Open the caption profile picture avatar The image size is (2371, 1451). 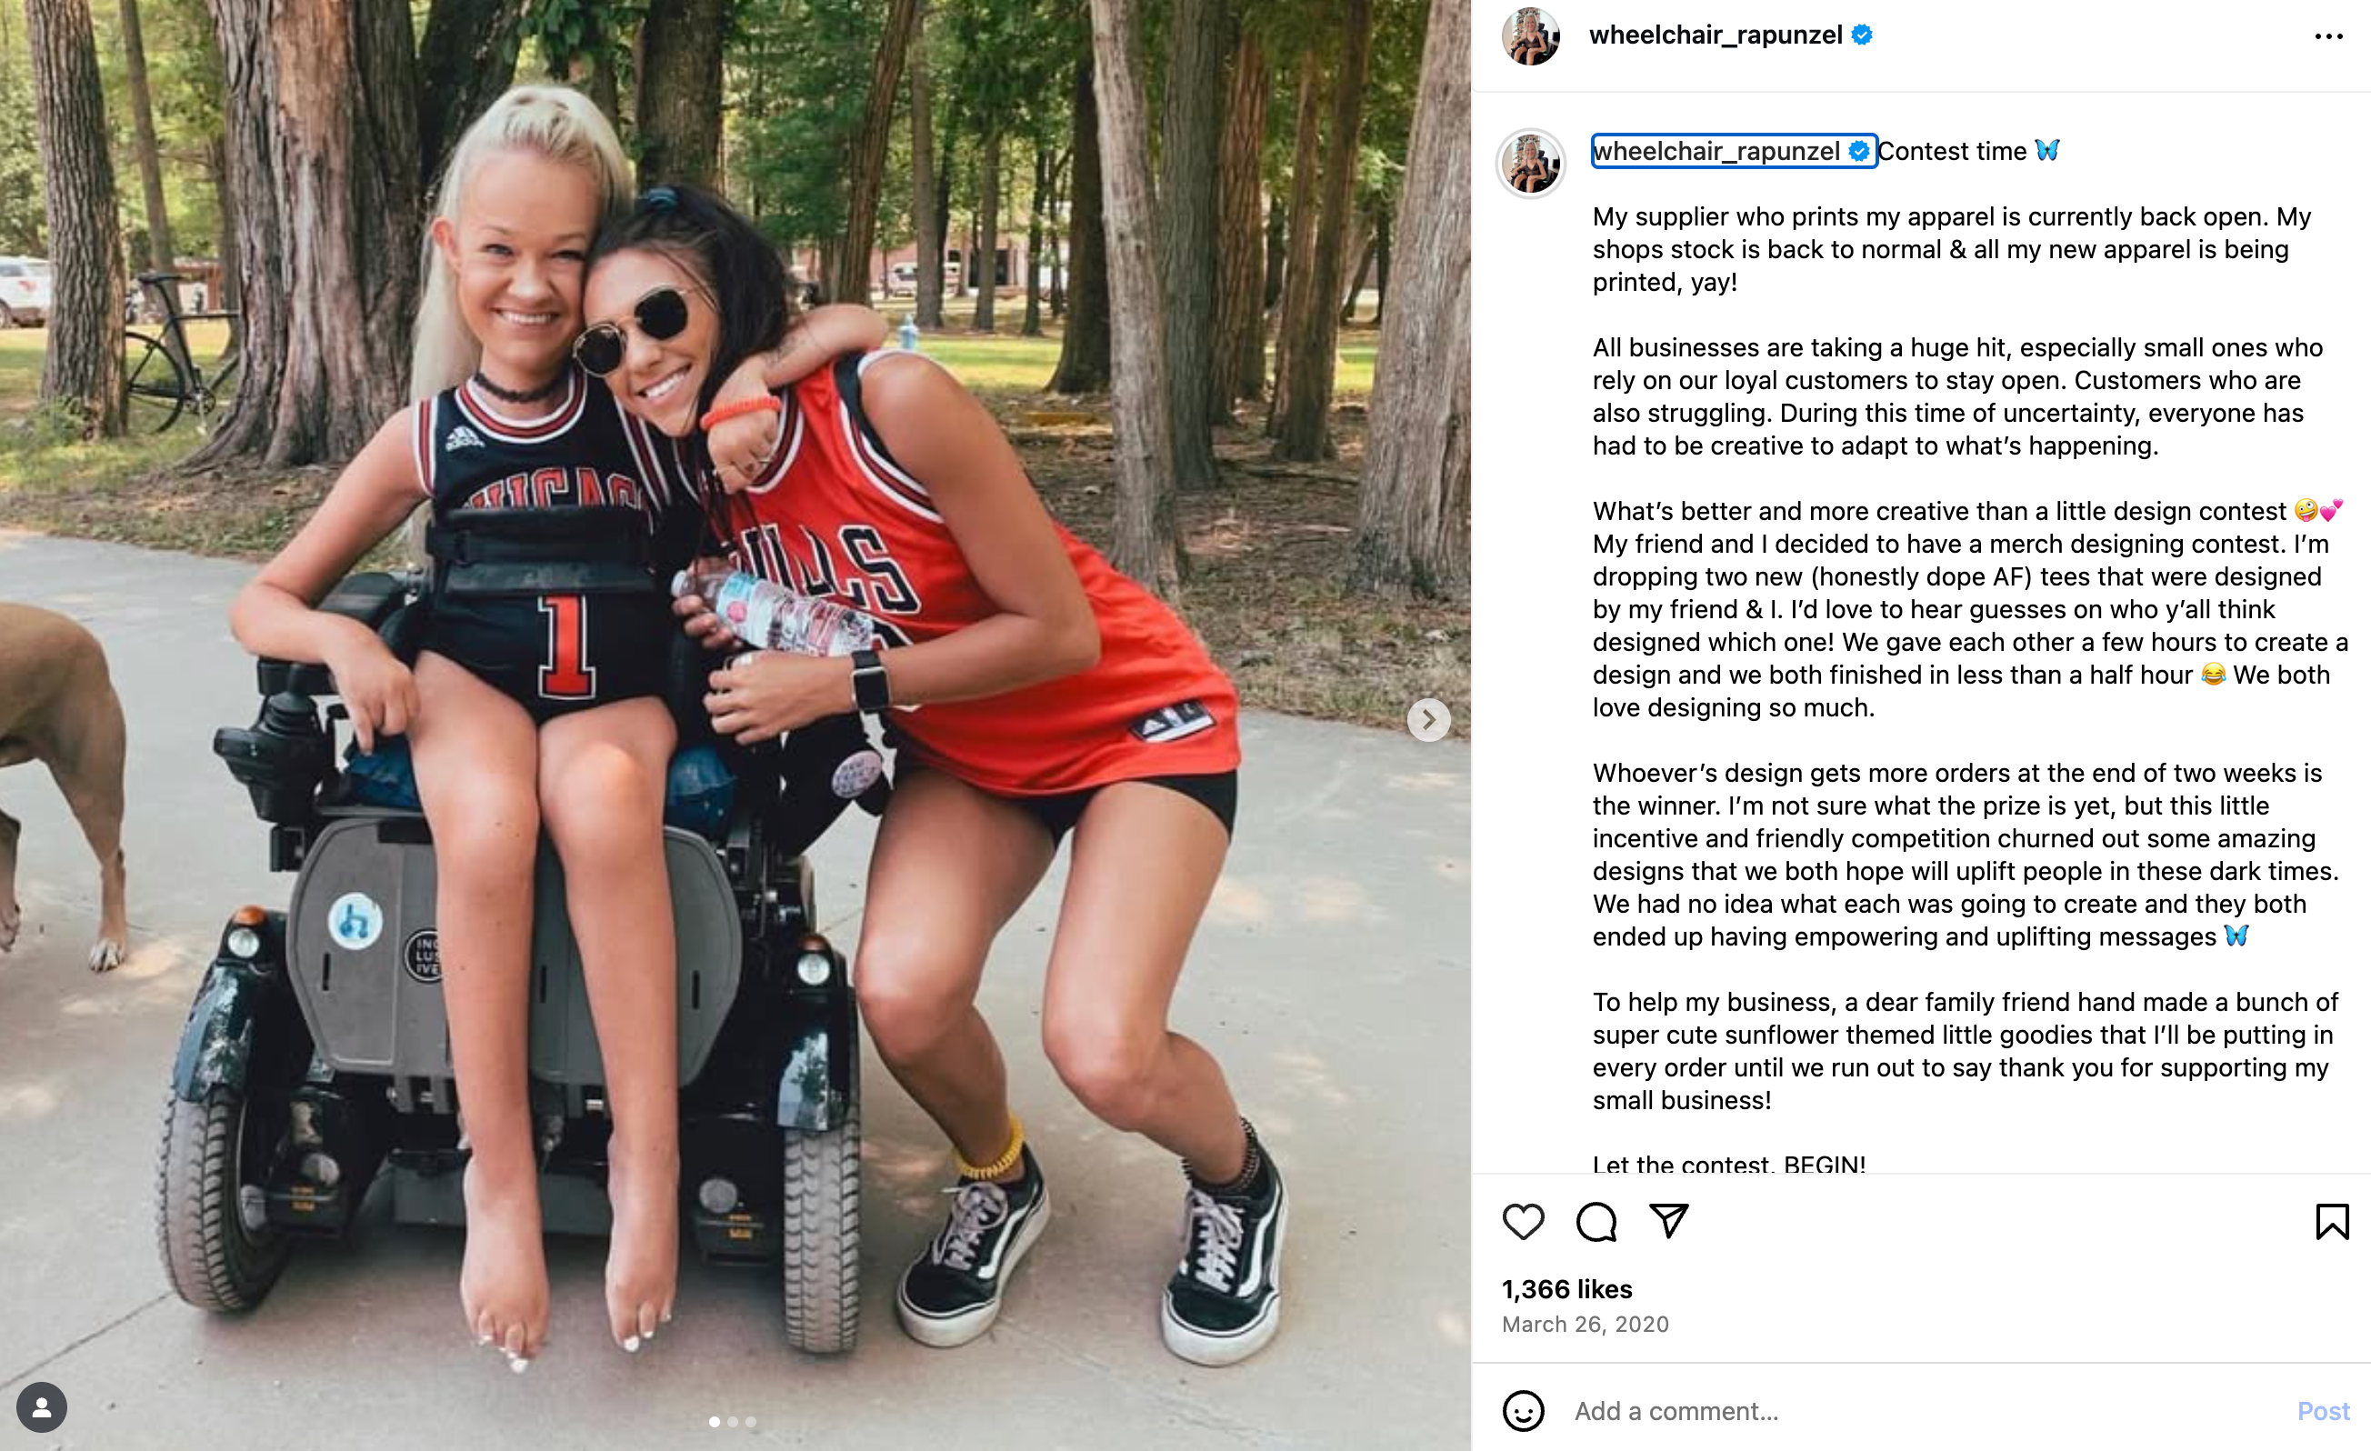[1531, 164]
